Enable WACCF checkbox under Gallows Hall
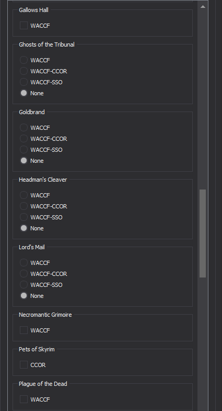The width and height of the screenshot is (222, 411). pyautogui.click(x=24, y=26)
